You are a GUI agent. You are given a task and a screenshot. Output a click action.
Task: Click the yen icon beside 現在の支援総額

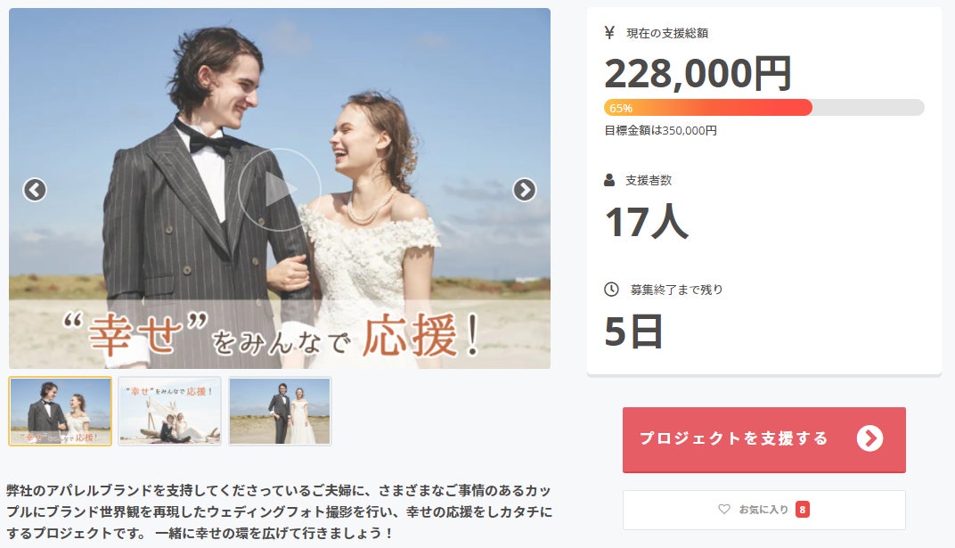[x=609, y=32]
